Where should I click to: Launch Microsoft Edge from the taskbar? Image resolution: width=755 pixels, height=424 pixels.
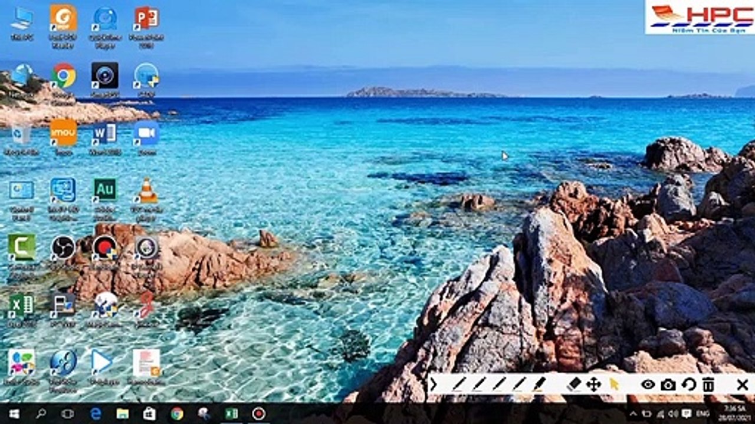coord(96,413)
